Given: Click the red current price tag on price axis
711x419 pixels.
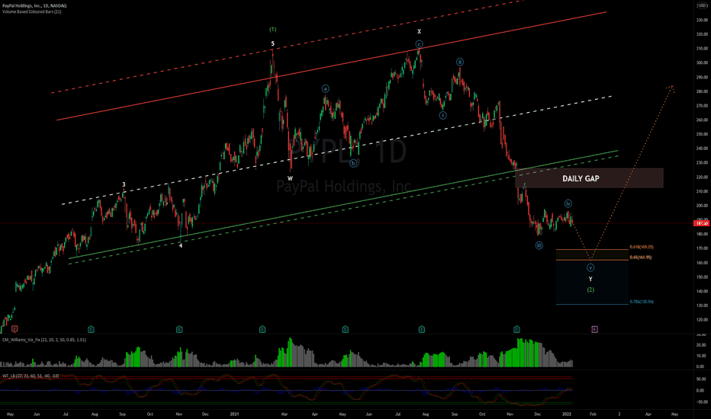Looking at the screenshot, I should 701,223.
